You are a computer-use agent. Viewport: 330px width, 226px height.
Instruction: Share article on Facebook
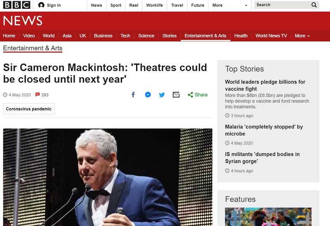pos(133,95)
